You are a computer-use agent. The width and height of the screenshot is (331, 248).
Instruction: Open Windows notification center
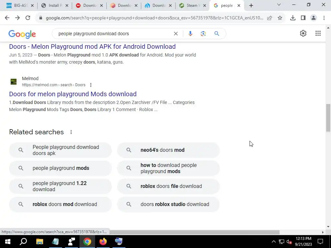320,242
